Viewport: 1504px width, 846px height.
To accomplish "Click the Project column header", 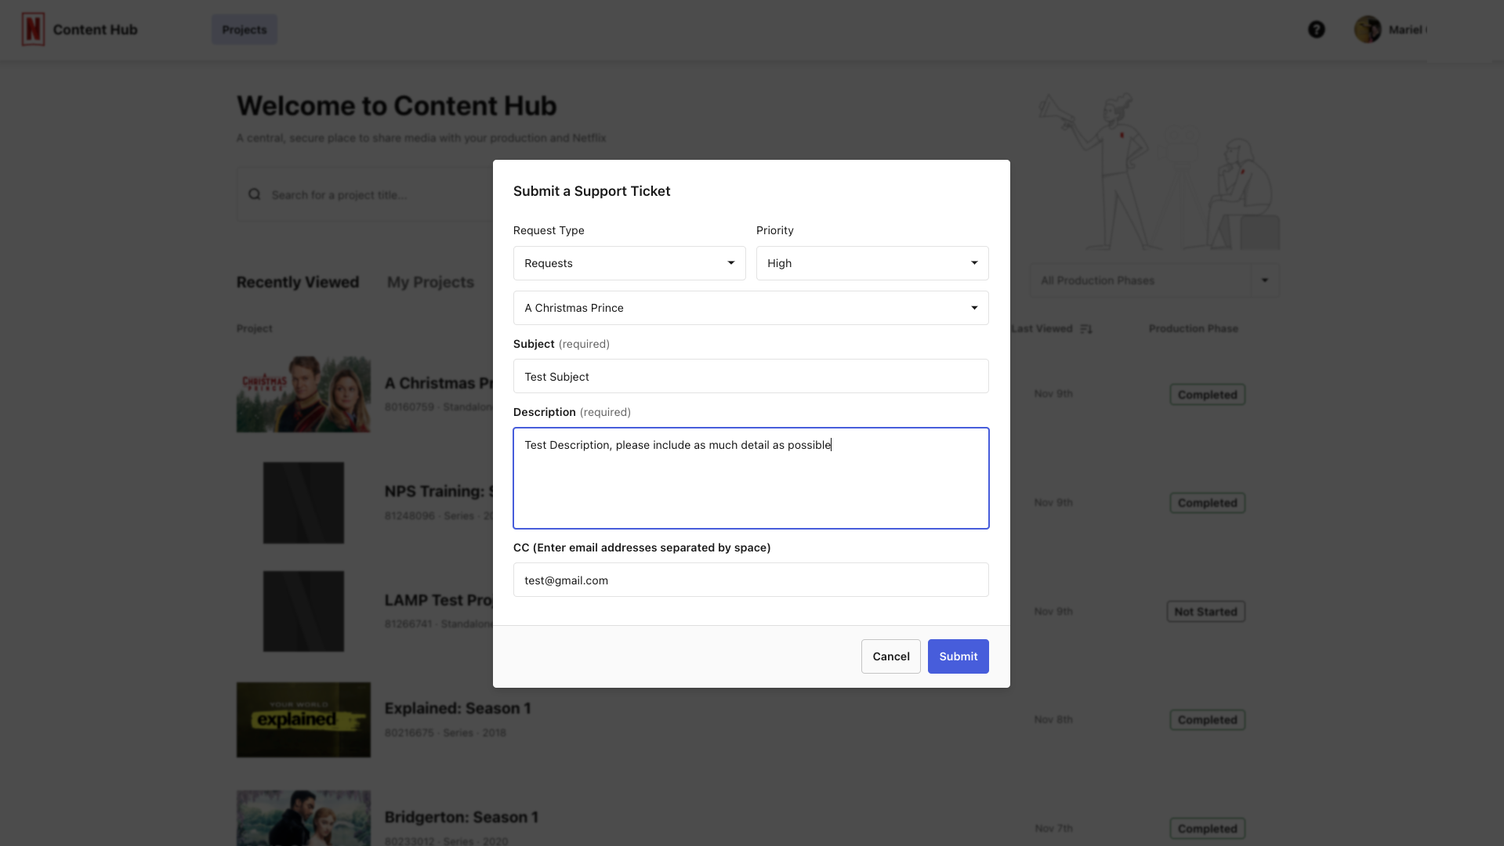I will [255, 329].
